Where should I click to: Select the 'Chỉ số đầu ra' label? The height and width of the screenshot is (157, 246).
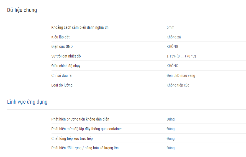[x=61, y=76]
